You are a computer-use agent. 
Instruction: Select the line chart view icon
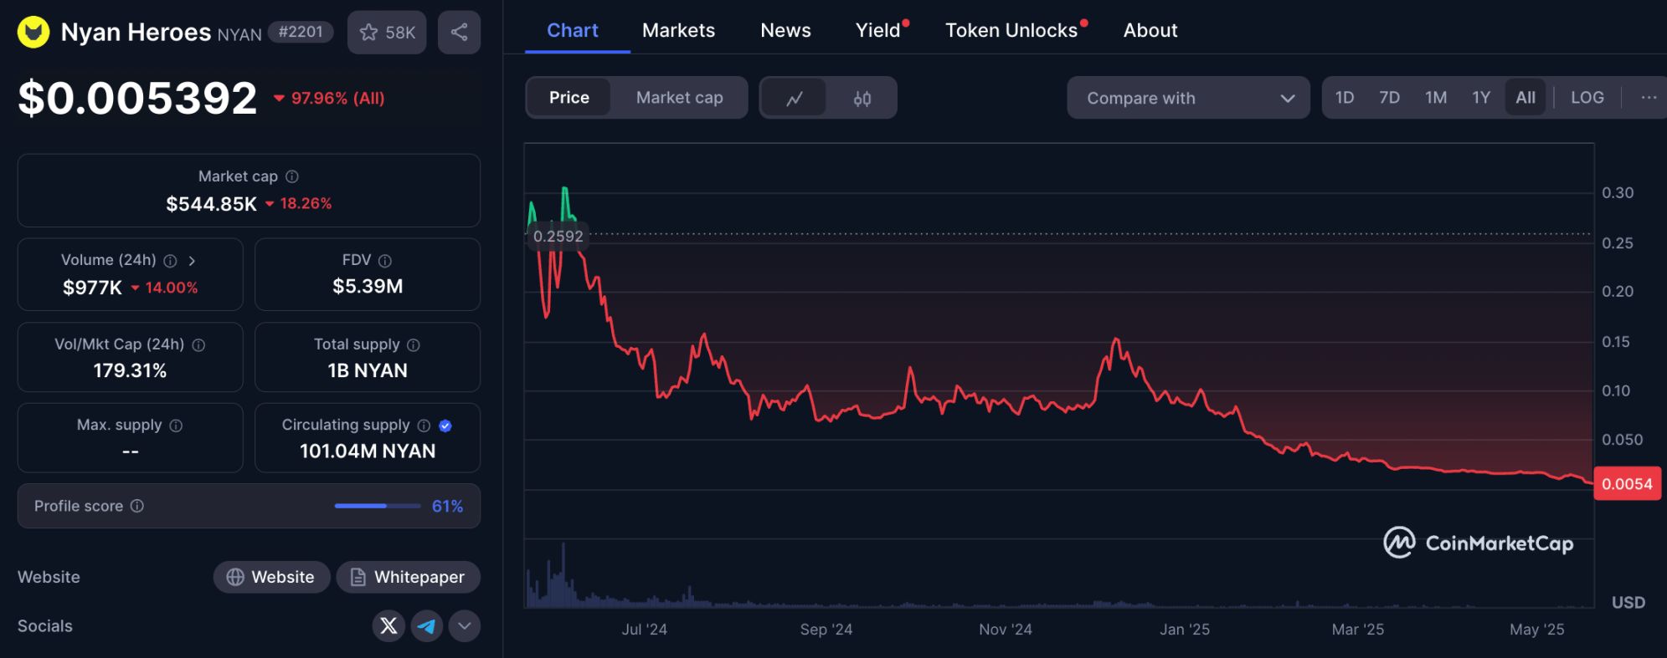pos(794,99)
